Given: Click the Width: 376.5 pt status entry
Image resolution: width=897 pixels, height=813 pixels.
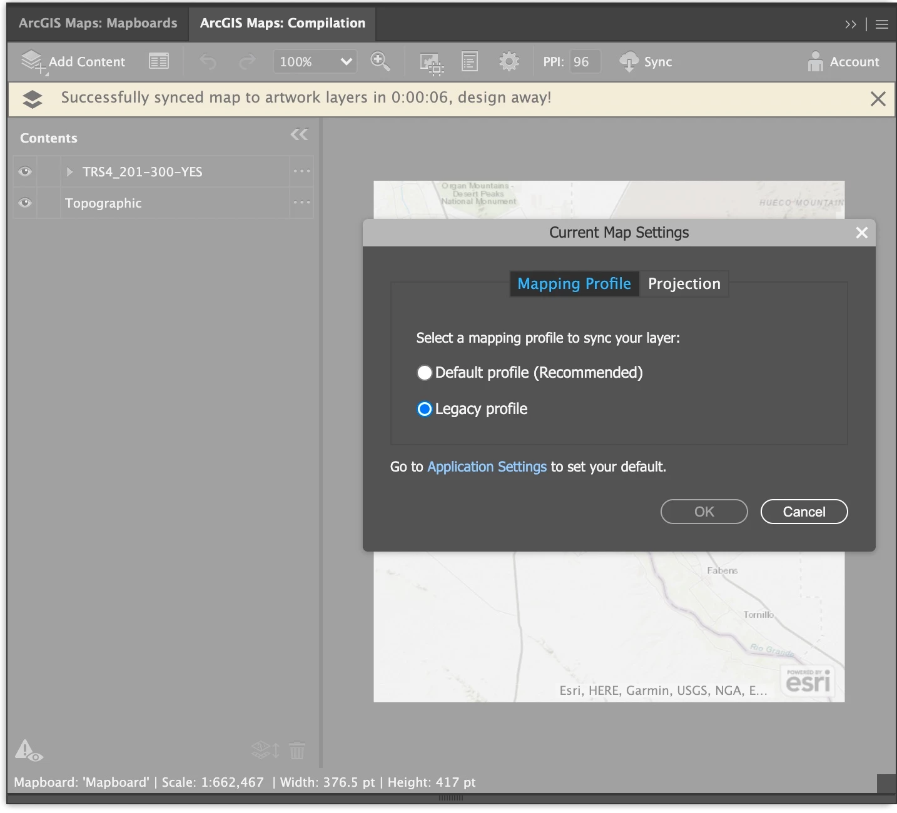Looking at the screenshot, I should tap(327, 782).
